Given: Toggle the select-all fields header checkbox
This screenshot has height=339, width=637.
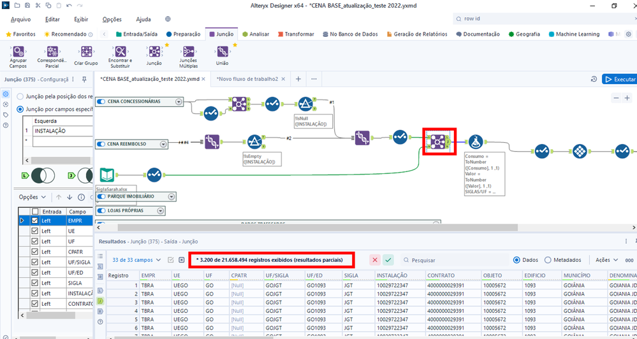Looking at the screenshot, I should coord(35,211).
